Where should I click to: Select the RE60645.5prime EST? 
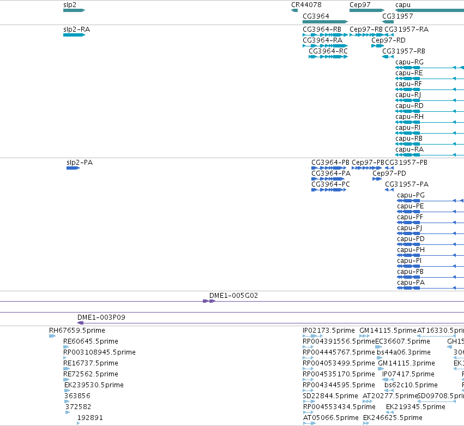(66, 347)
